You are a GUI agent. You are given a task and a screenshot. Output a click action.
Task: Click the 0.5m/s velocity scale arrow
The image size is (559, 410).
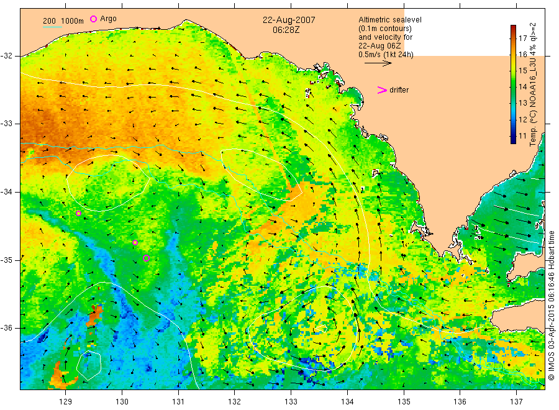tap(378, 63)
